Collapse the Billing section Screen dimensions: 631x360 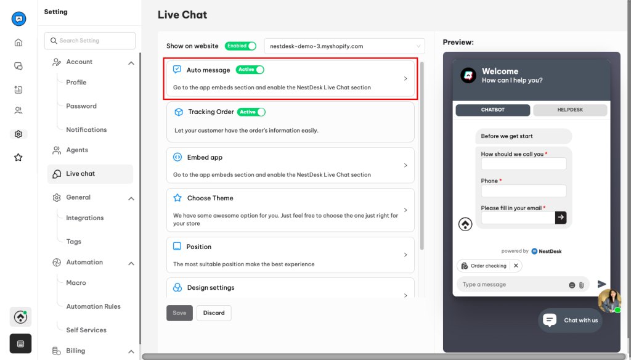pyautogui.click(x=131, y=351)
